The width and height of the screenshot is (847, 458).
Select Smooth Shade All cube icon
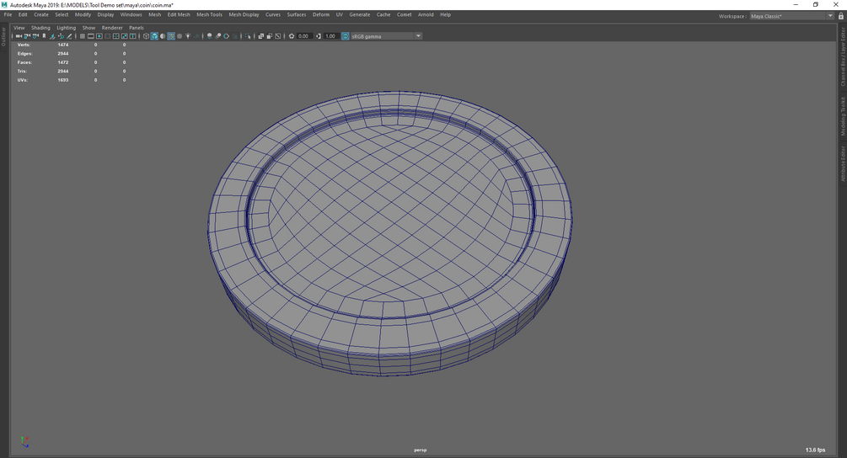tap(154, 36)
